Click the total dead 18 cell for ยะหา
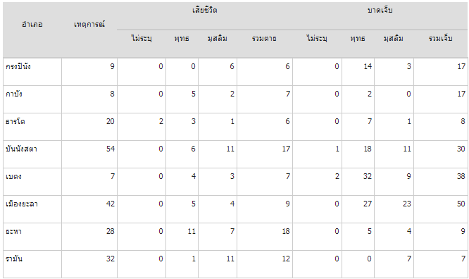The height and width of the screenshot is (279, 469). pyautogui.click(x=264, y=237)
